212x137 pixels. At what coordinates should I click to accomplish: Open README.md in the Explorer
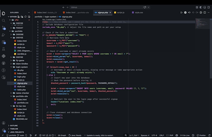pyautogui.click(x=22, y=119)
